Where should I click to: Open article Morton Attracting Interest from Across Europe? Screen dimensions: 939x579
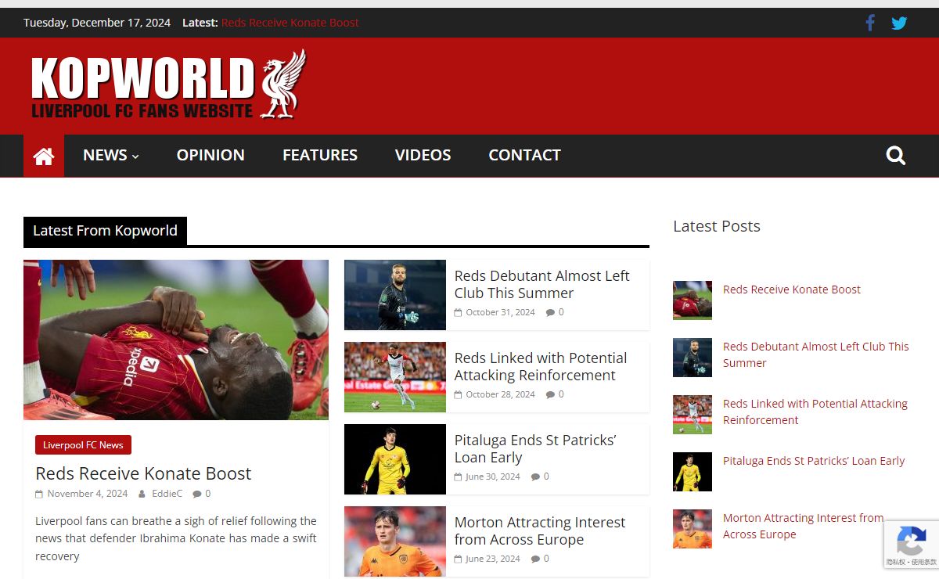pyautogui.click(x=540, y=530)
